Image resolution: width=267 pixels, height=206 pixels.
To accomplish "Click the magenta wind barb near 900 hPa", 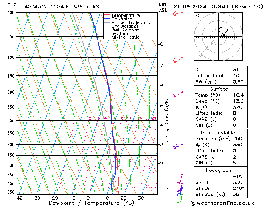I will (x=180, y=179).
